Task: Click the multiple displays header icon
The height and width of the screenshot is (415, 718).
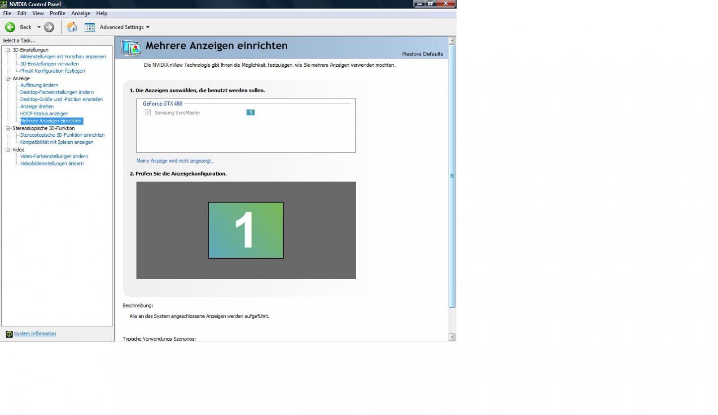Action: tap(131, 48)
